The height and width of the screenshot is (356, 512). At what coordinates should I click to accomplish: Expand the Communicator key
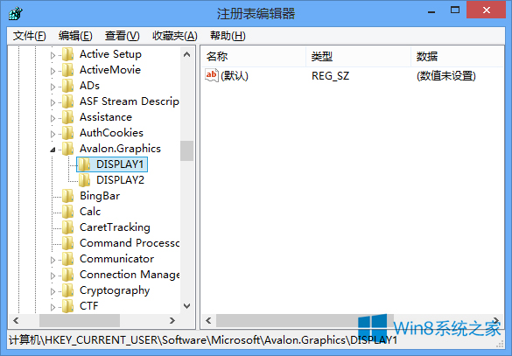[x=53, y=260]
